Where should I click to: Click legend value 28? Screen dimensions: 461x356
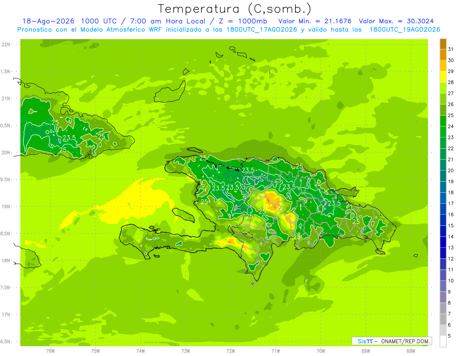point(451,82)
